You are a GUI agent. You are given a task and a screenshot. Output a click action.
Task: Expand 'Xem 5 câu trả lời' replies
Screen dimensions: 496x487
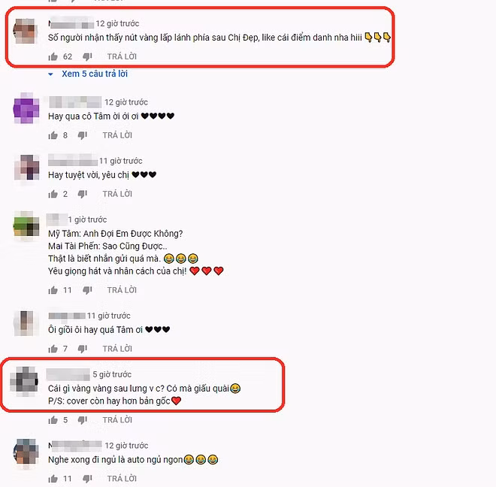tap(95, 74)
